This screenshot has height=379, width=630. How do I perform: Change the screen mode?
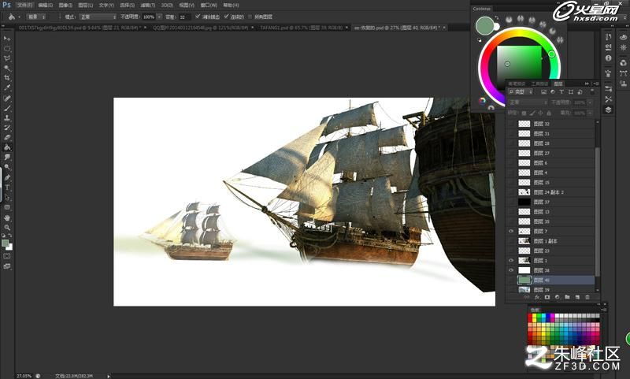7,266
